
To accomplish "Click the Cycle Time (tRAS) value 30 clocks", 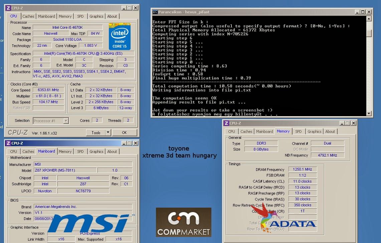I will [x=303, y=199].
